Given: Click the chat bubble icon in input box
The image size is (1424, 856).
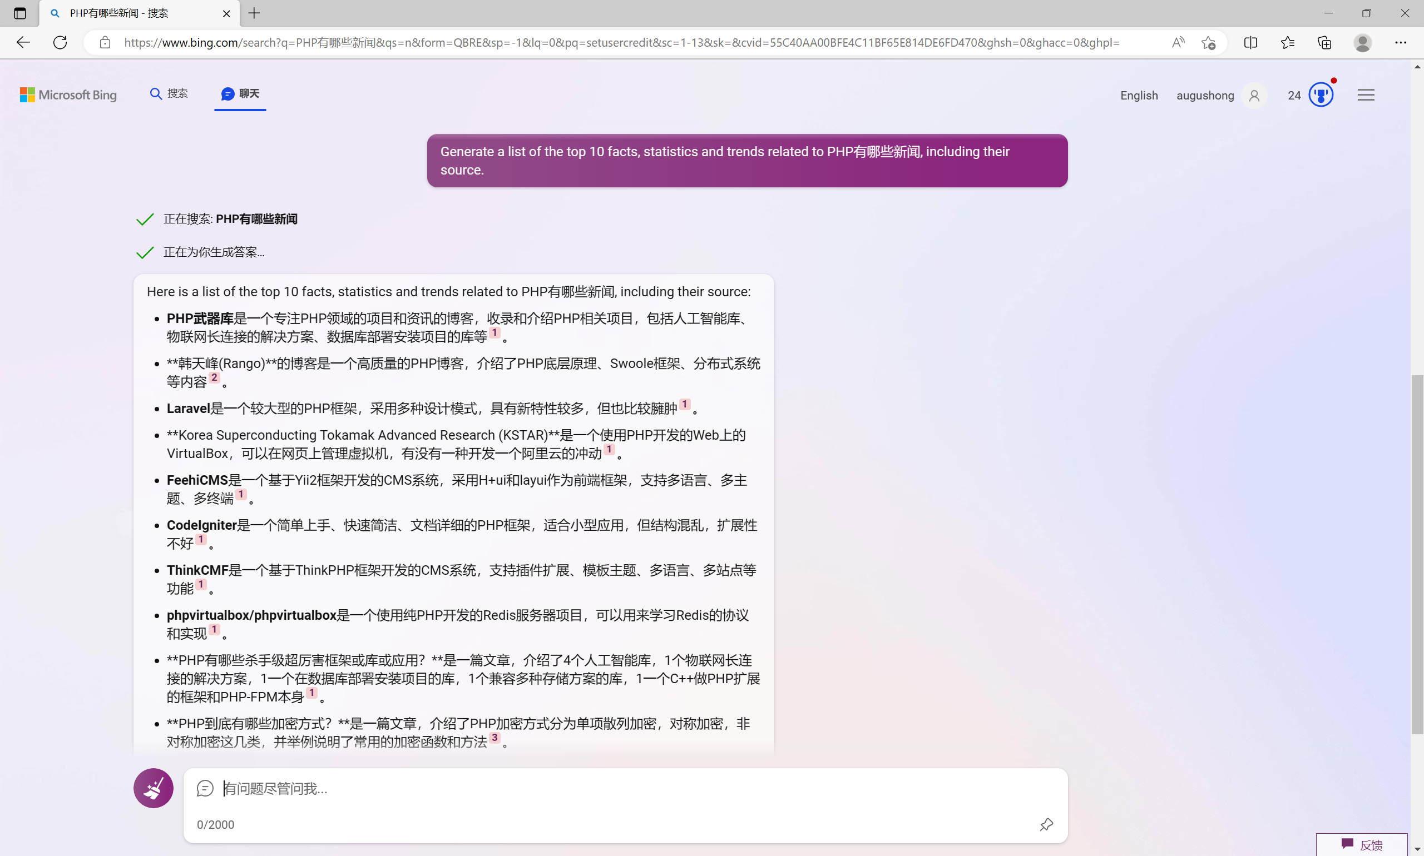Looking at the screenshot, I should pyautogui.click(x=205, y=789).
